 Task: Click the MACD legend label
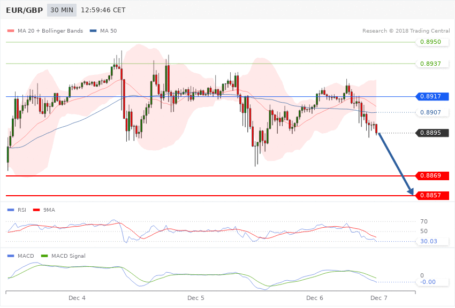coord(26,256)
